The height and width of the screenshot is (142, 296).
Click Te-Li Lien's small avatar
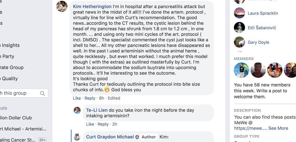(77, 110)
